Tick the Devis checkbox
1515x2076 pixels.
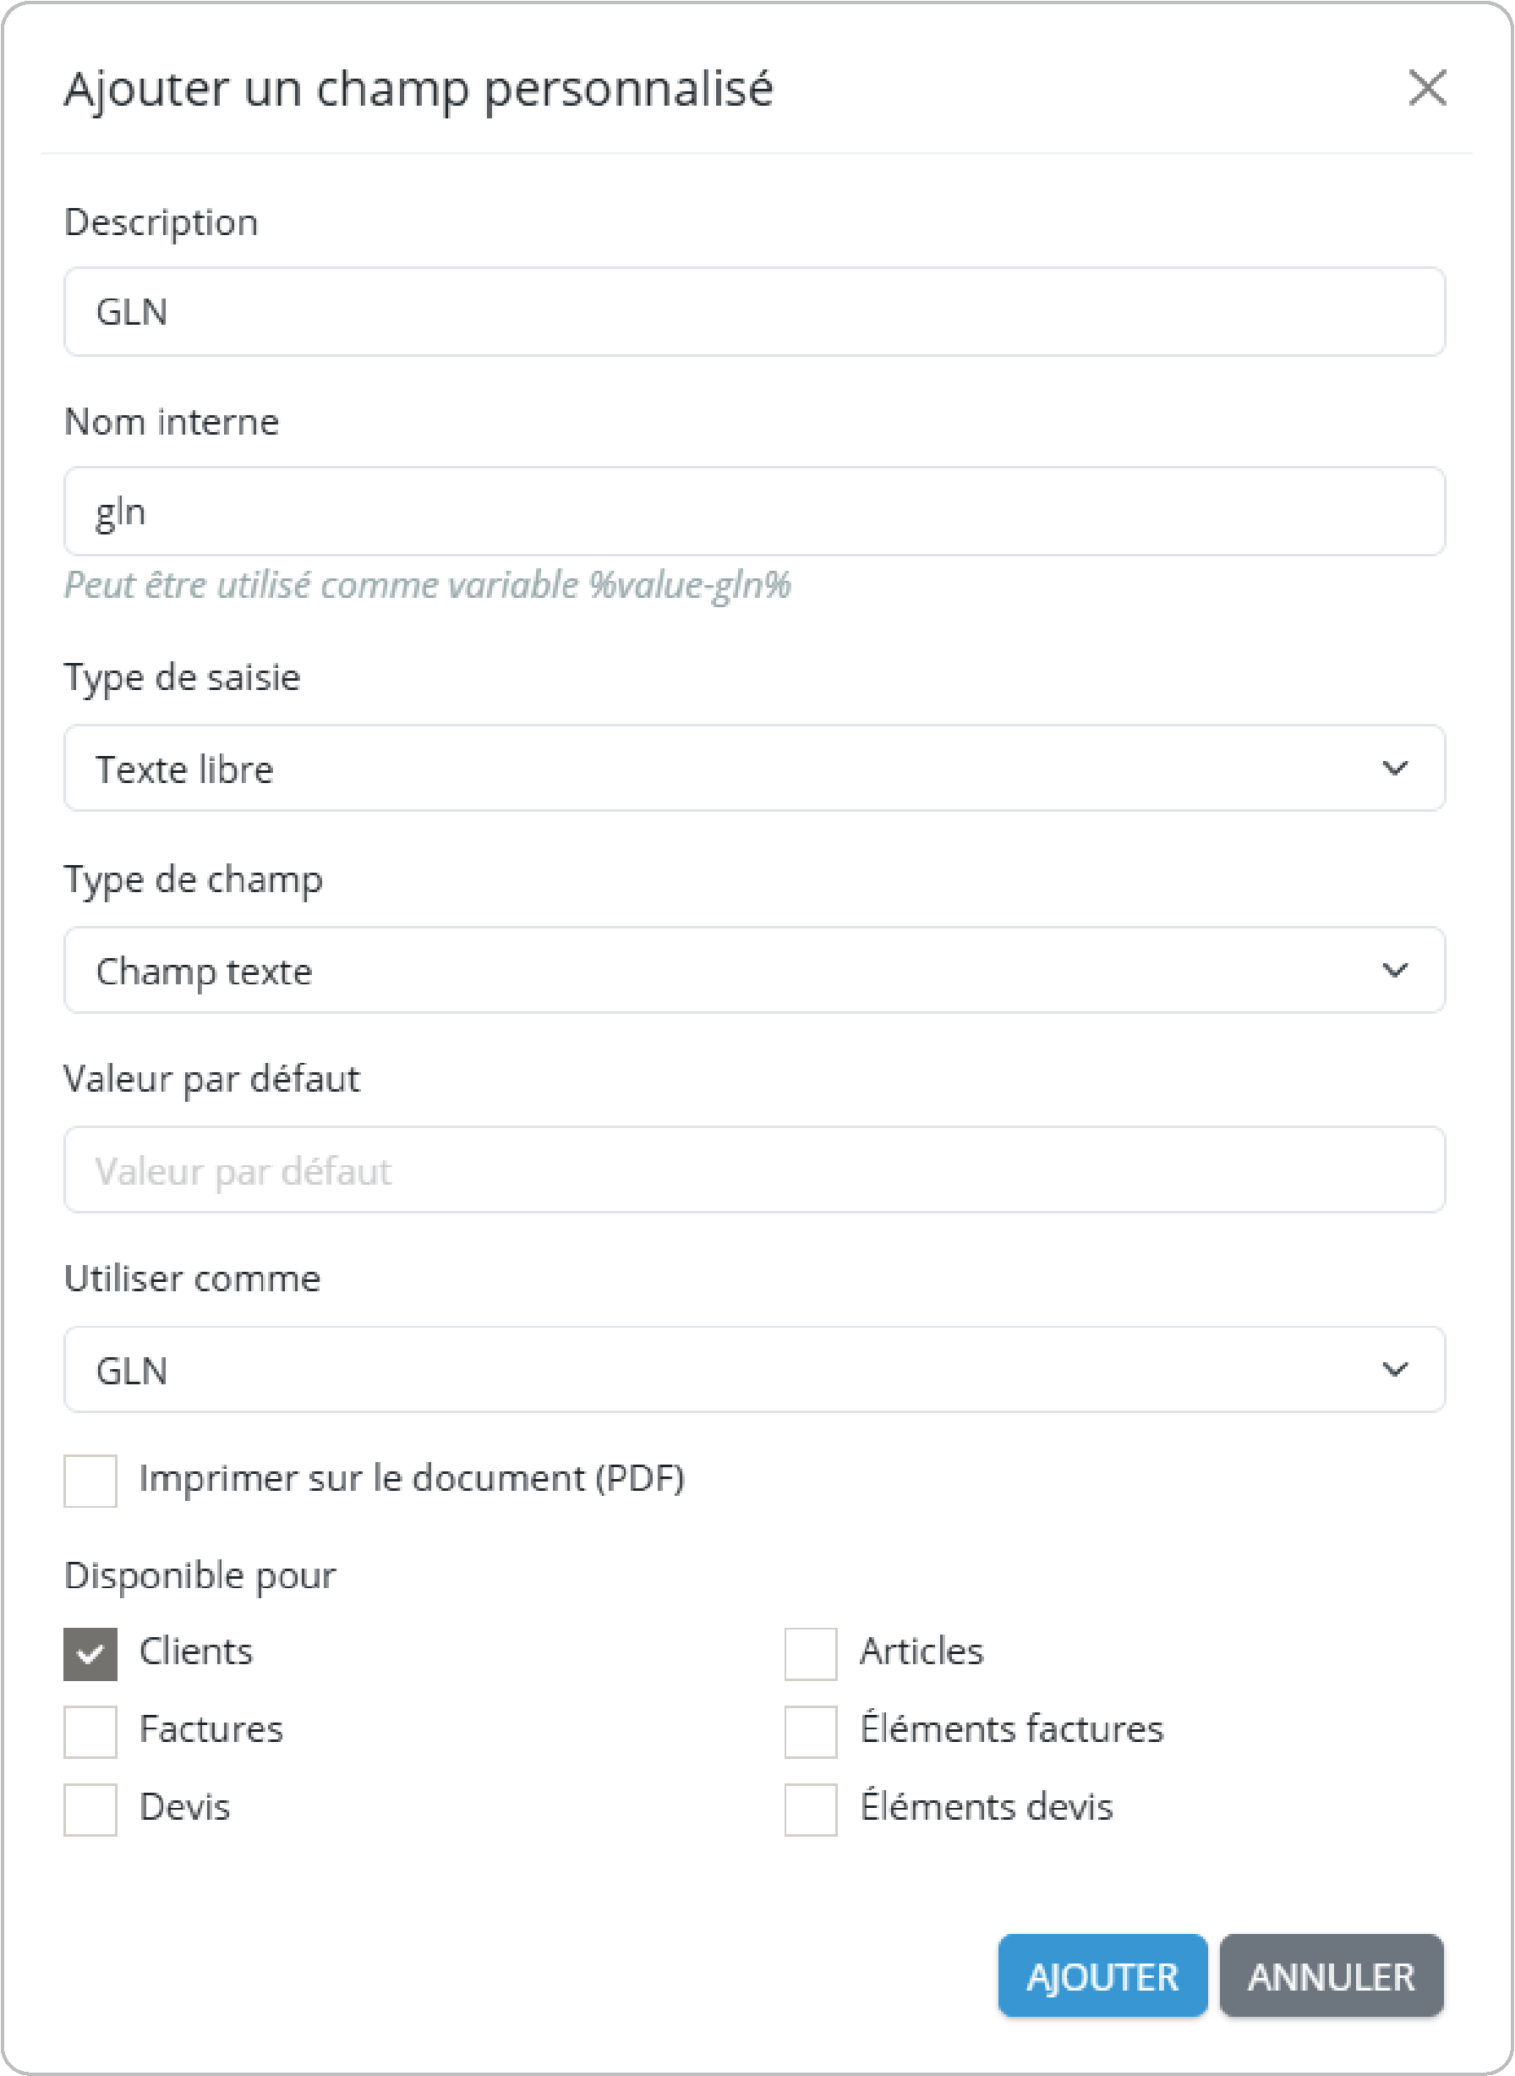[x=90, y=1809]
